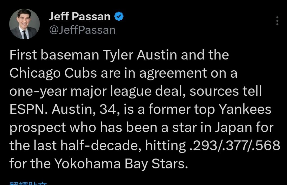This screenshot has width=287, height=185.
Task: Open the three-dot more options menu
Action: tap(277, 21)
